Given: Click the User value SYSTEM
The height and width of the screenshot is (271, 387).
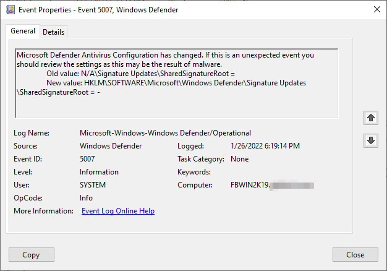Looking at the screenshot, I should pyautogui.click(x=93, y=185).
